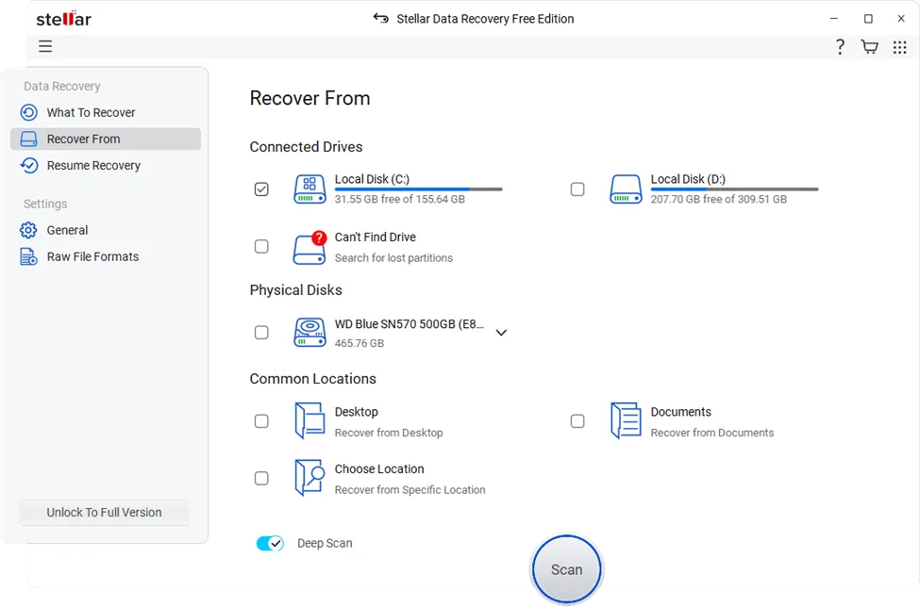Click "Recover from Documents" text
920x607 pixels.
pos(712,433)
